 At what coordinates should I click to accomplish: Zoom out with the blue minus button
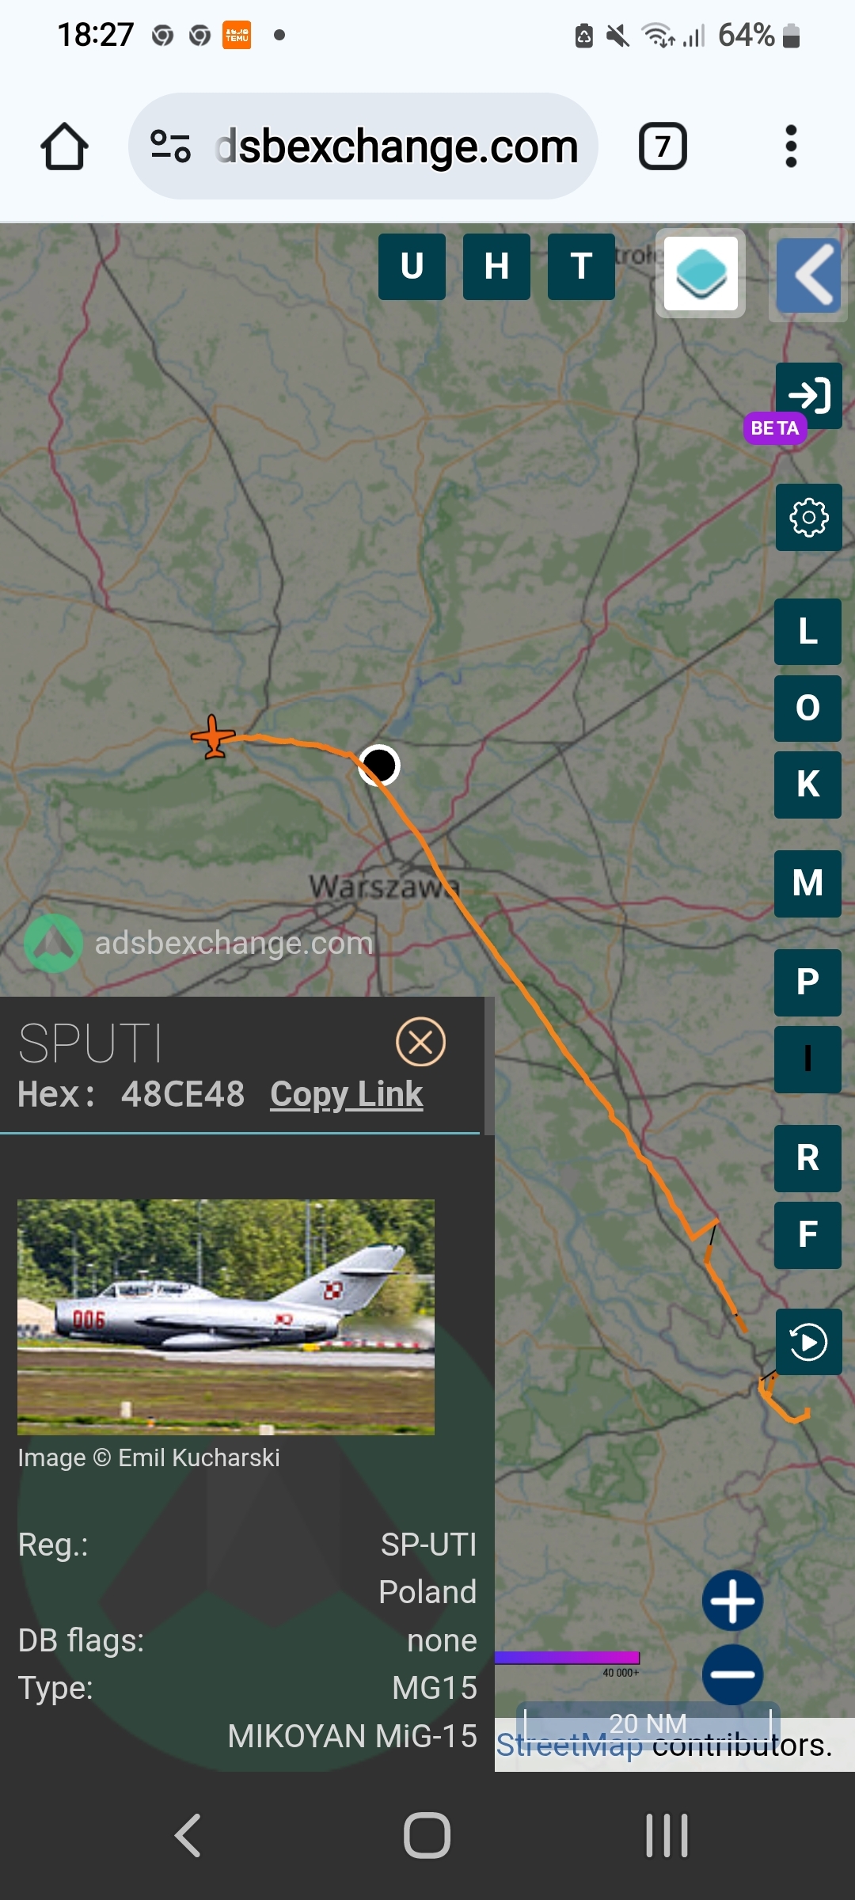click(x=732, y=1674)
